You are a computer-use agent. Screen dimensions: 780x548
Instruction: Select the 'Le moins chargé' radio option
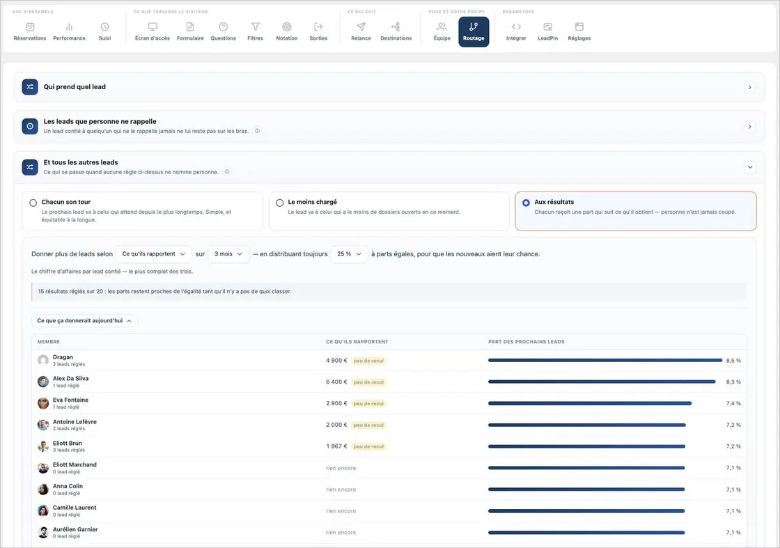[279, 203]
